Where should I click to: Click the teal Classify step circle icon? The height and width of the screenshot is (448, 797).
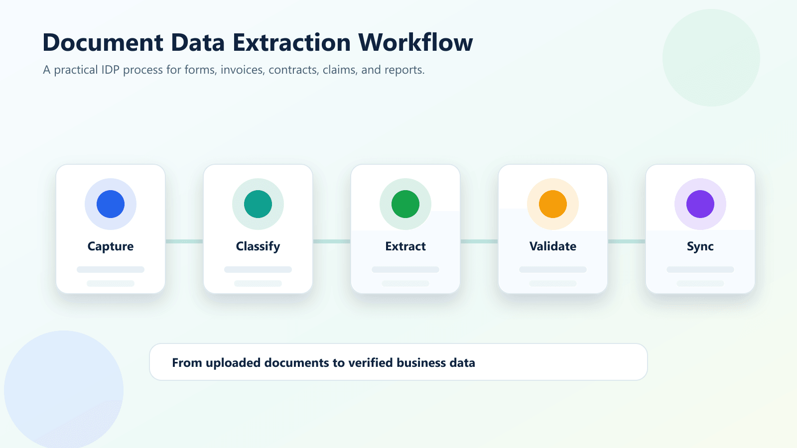(x=258, y=204)
